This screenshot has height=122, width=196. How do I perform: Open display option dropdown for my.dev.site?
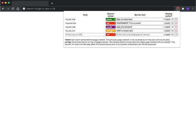(169, 20)
